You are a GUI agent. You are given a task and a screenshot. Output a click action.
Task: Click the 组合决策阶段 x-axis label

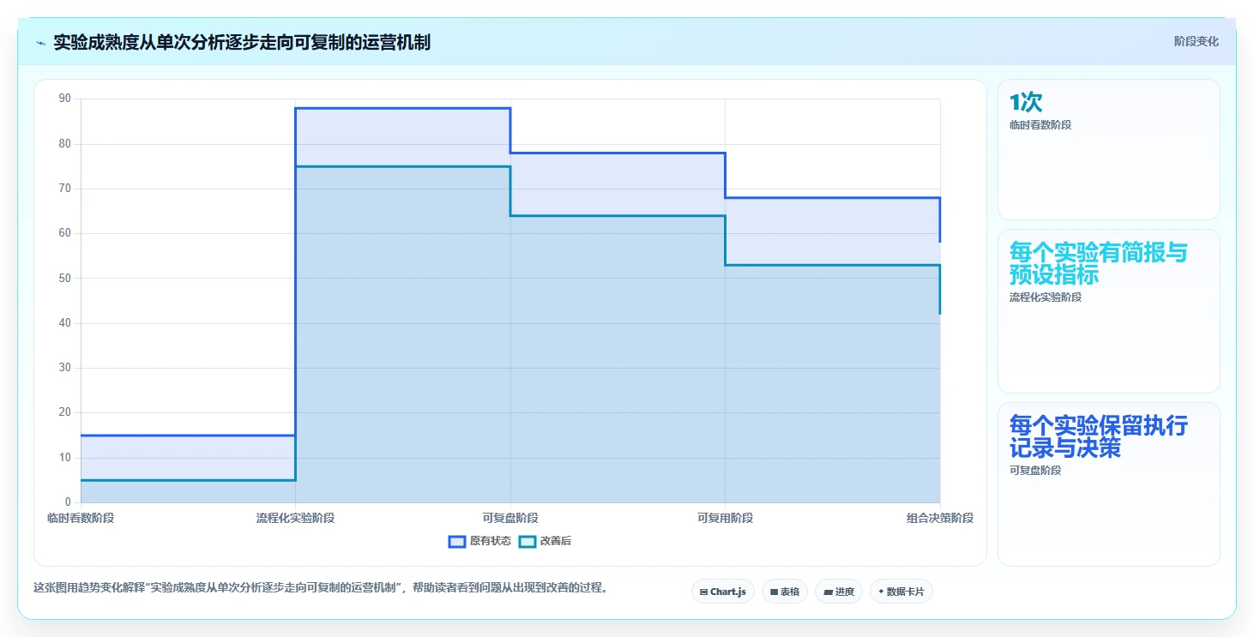tap(940, 518)
